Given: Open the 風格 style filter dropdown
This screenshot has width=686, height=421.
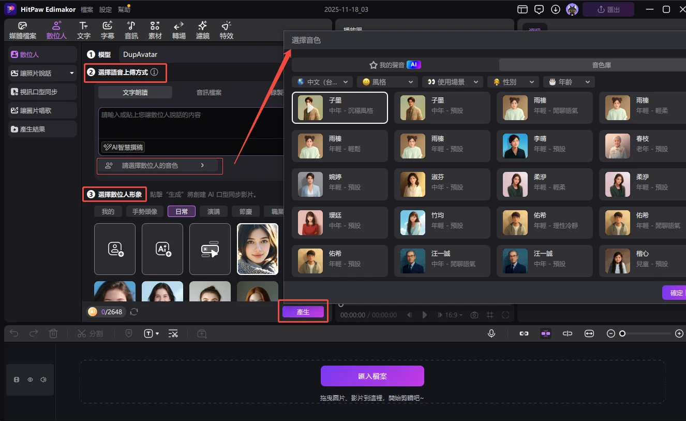Looking at the screenshot, I should [387, 82].
